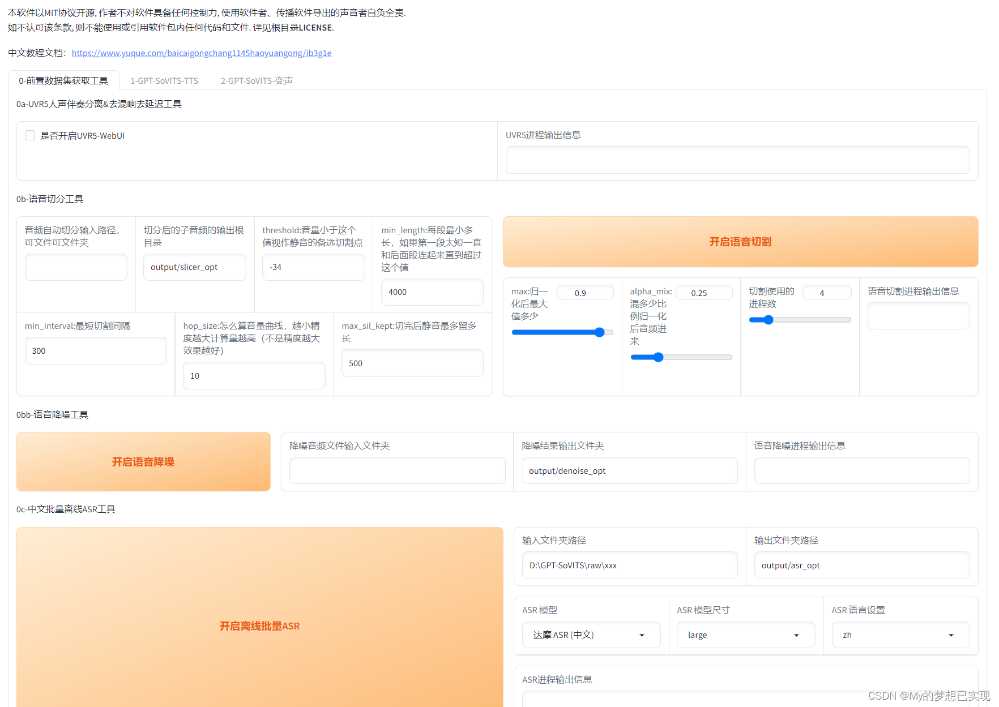Expand the ASR 语言设置 dropdown showing zh
Image resolution: width=999 pixels, height=707 pixels.
900,635
